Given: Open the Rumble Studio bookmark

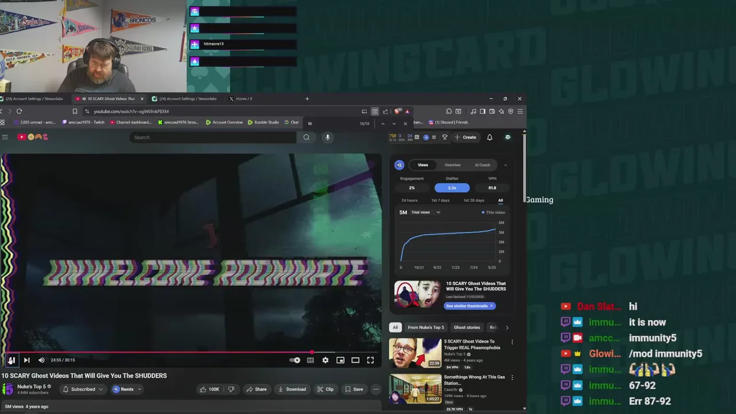Looking at the screenshot, I should pyautogui.click(x=263, y=122).
